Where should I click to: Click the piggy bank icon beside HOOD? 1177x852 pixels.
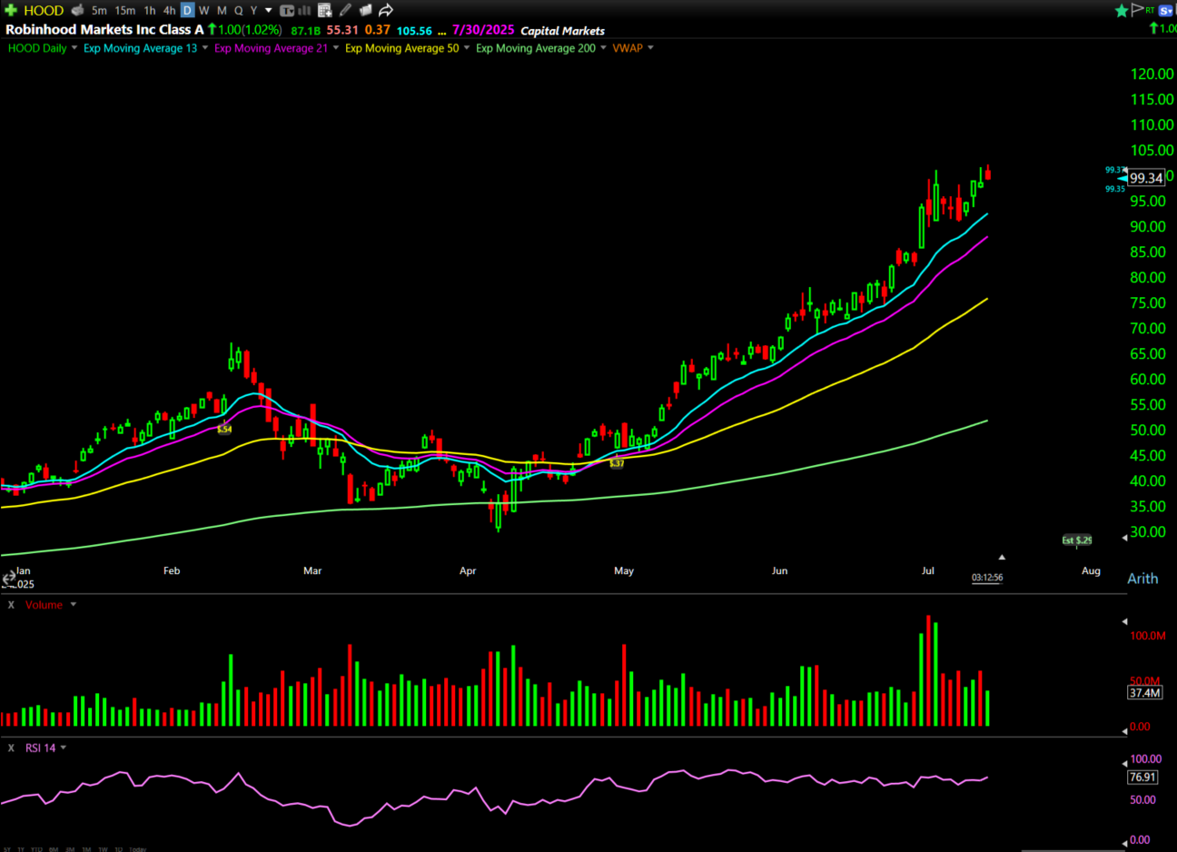click(77, 10)
